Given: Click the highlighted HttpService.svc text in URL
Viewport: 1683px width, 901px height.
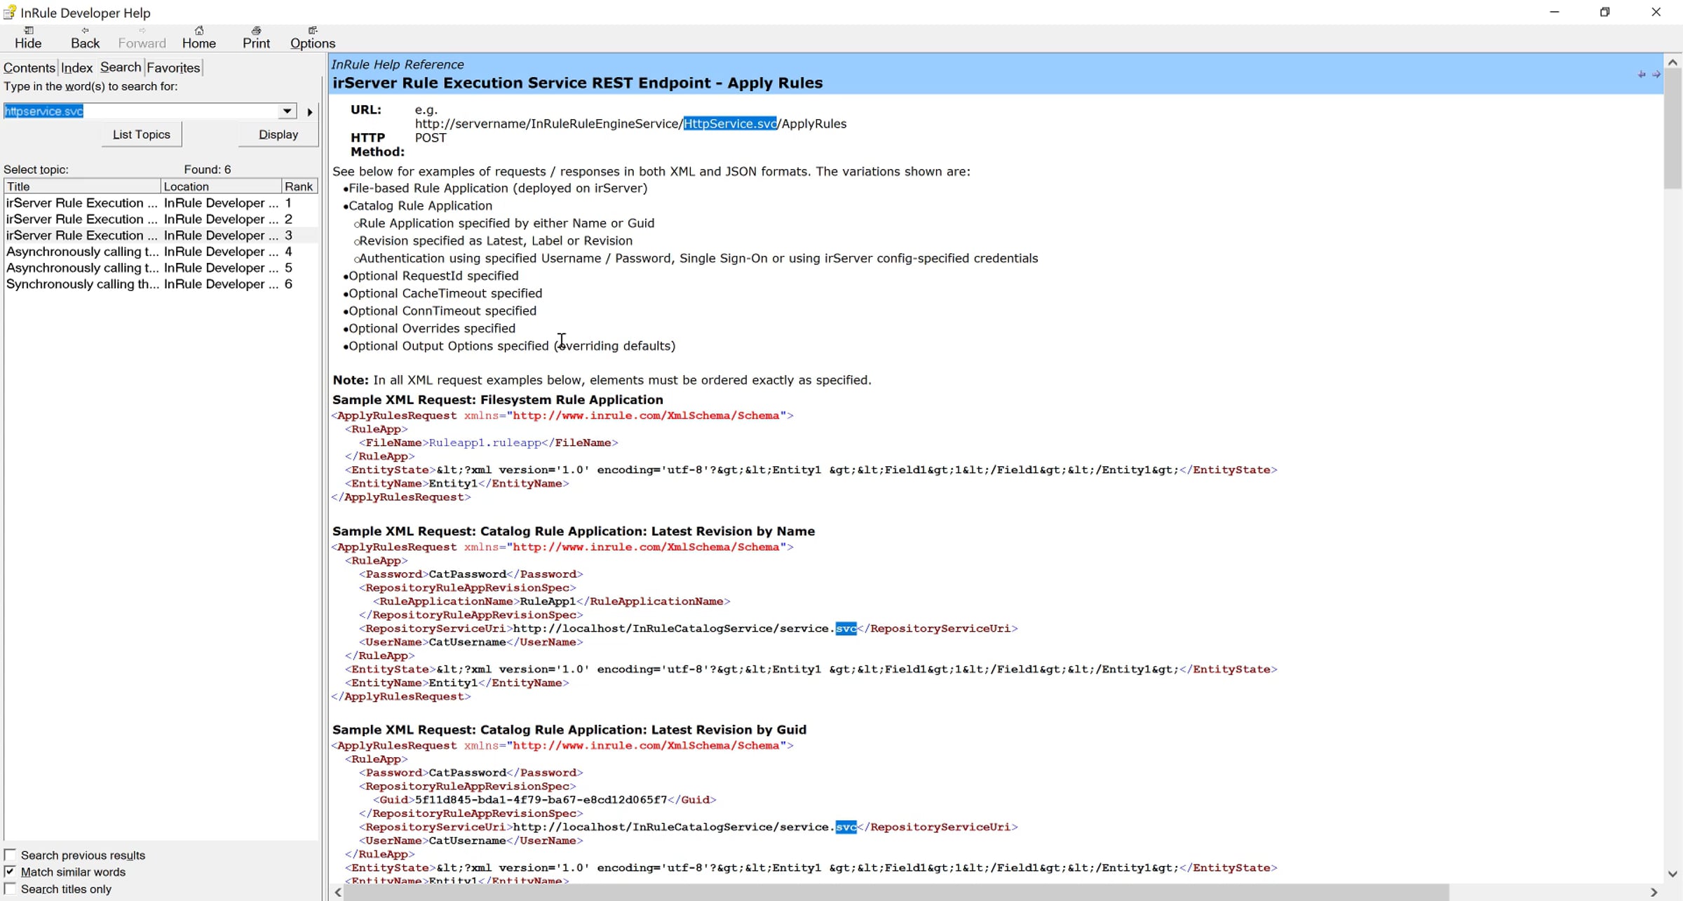Looking at the screenshot, I should click(x=730, y=123).
